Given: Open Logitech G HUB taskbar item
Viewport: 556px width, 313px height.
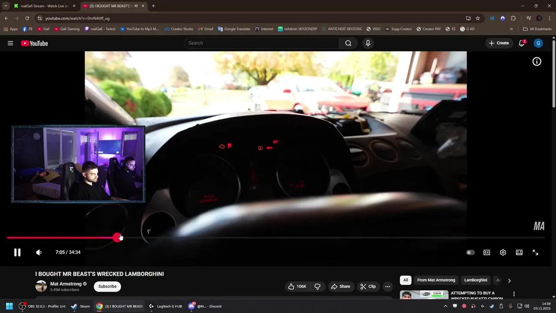Looking at the screenshot, I should click(x=165, y=306).
